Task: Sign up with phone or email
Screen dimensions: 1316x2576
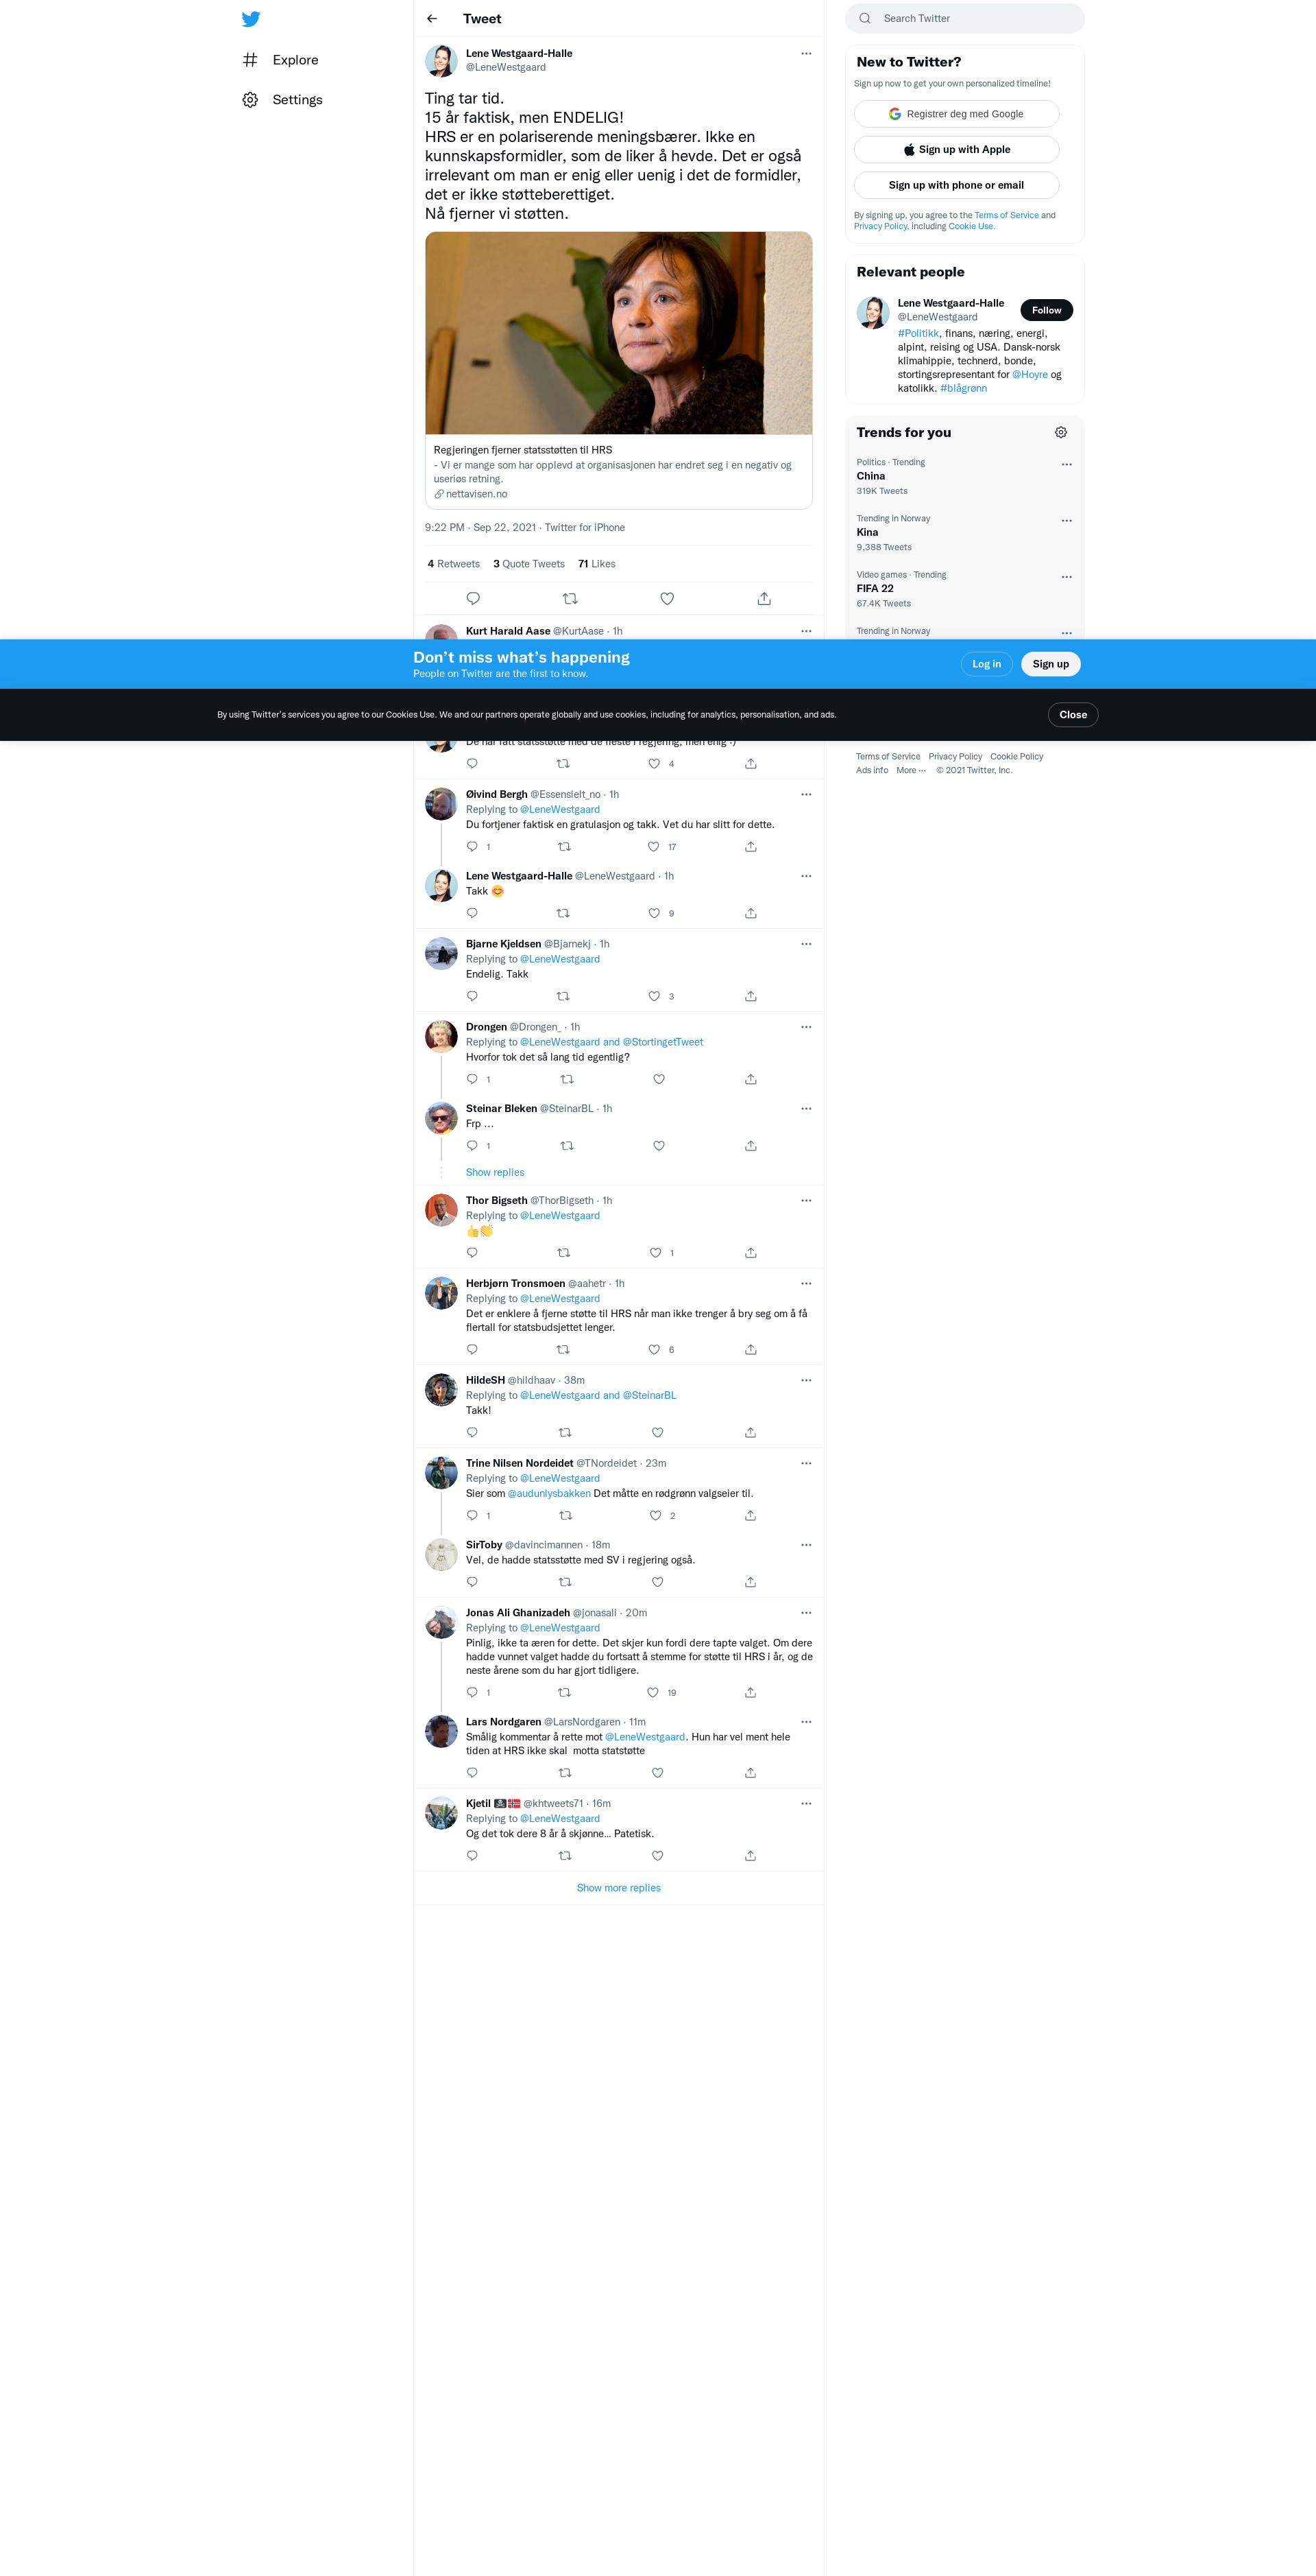Action: pos(956,185)
